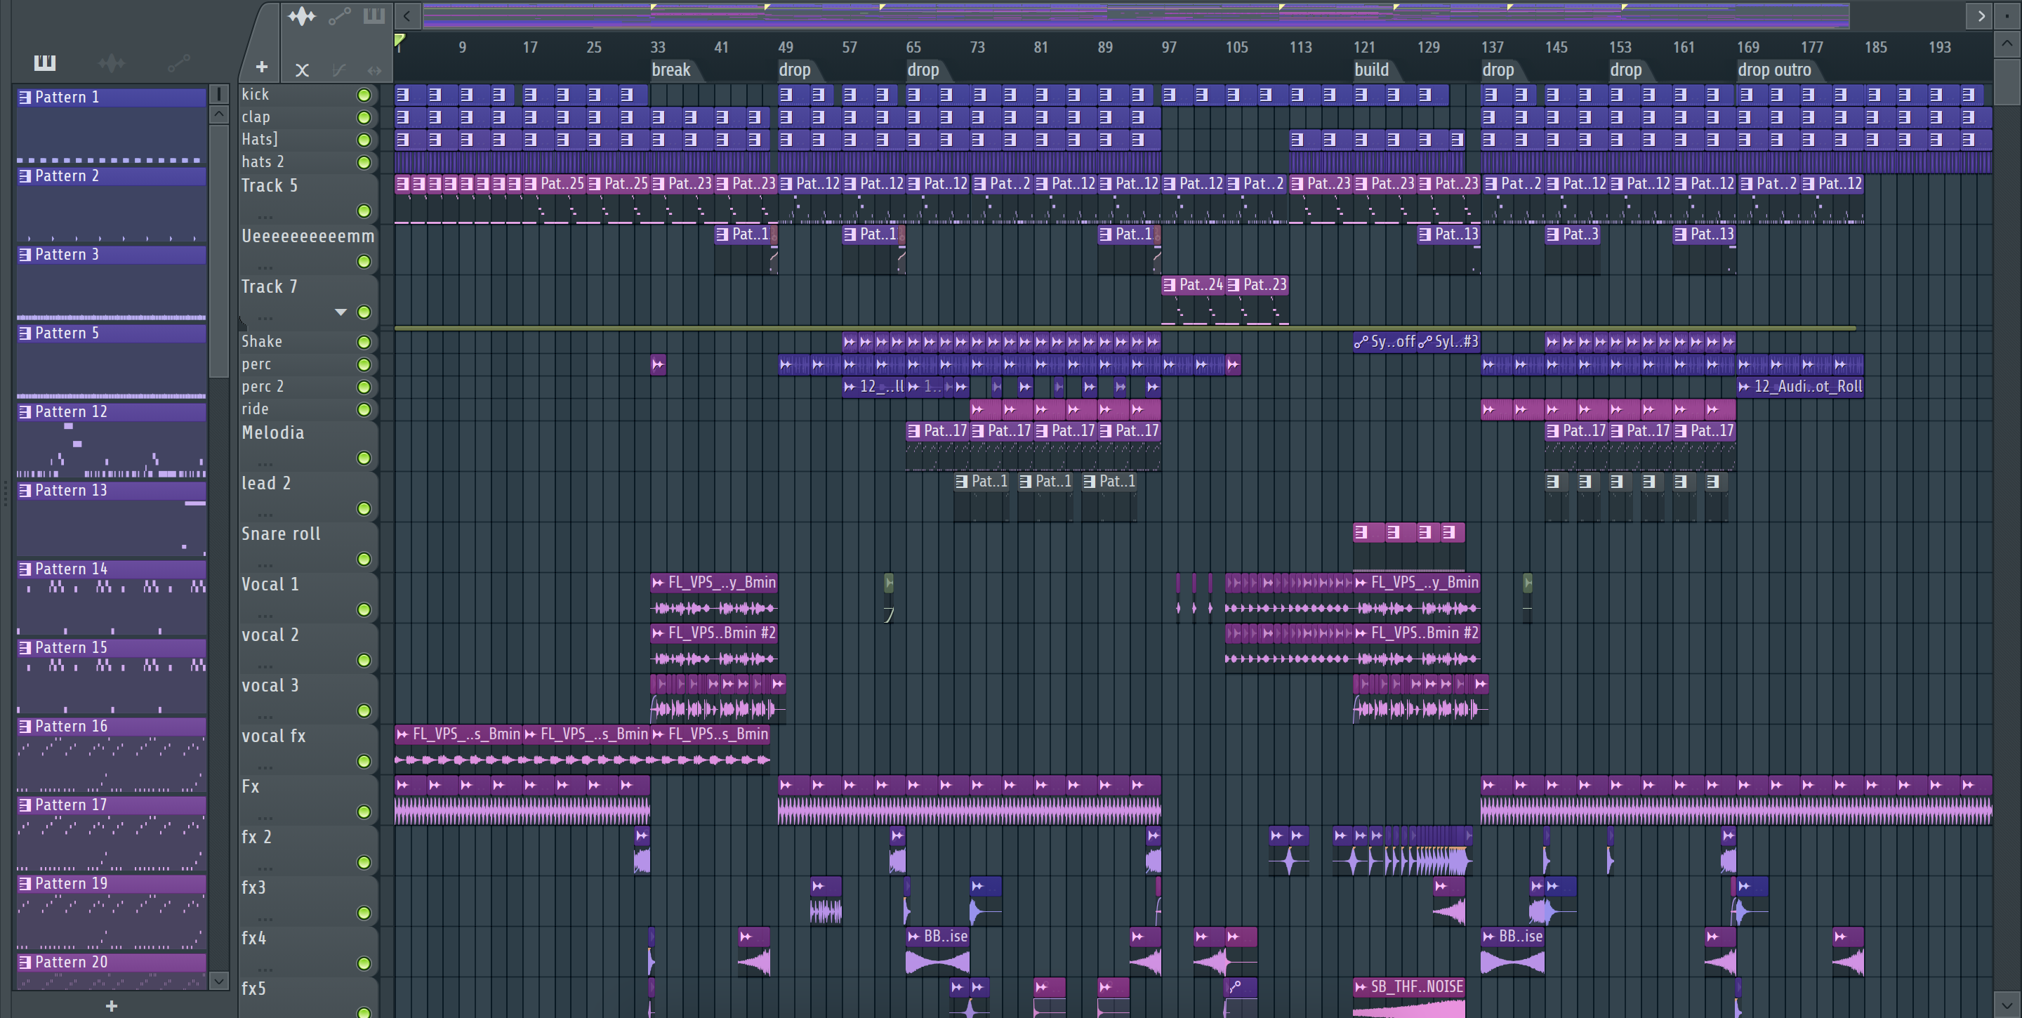Click the playlist vertical scrollbar's down arrow
Screen dimensions: 2022x1018
(2007, 1004)
